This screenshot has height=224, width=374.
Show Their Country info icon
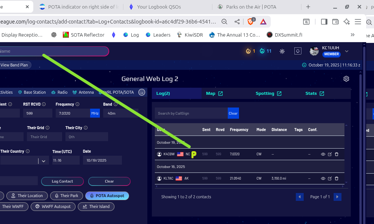coord(28,152)
